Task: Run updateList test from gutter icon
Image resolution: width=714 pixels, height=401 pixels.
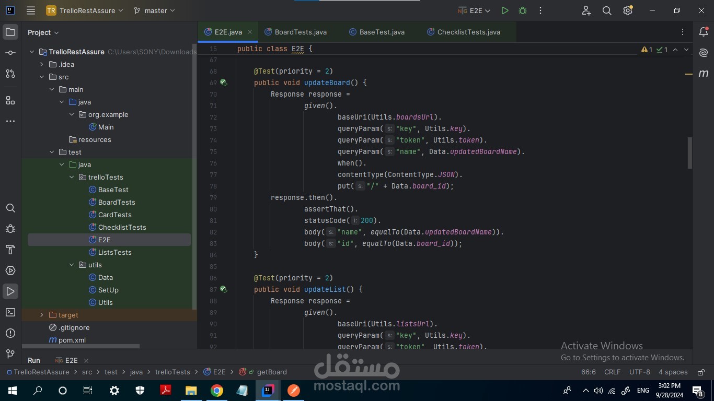Action: (x=223, y=289)
